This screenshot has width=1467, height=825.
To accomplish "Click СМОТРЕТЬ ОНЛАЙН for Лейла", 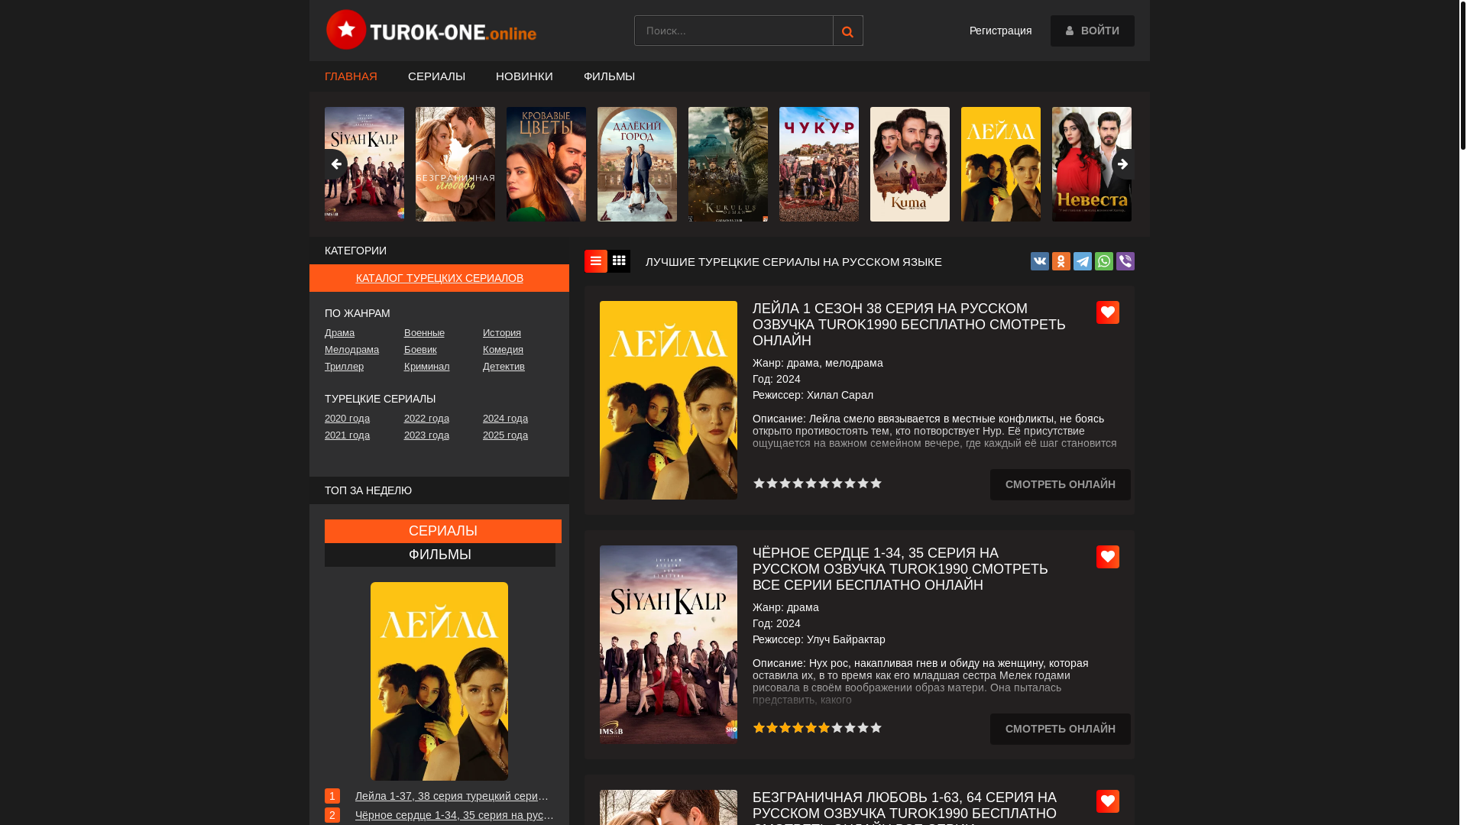I will 1060,484.
